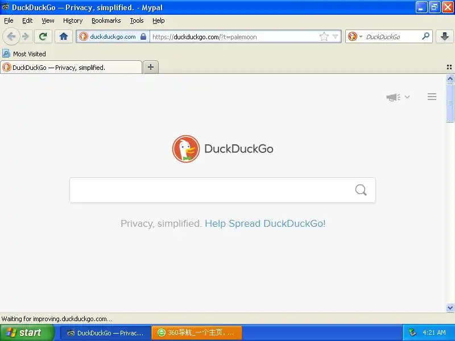Open the megaphone announcements dropdown
The width and height of the screenshot is (455, 341).
pos(398,97)
